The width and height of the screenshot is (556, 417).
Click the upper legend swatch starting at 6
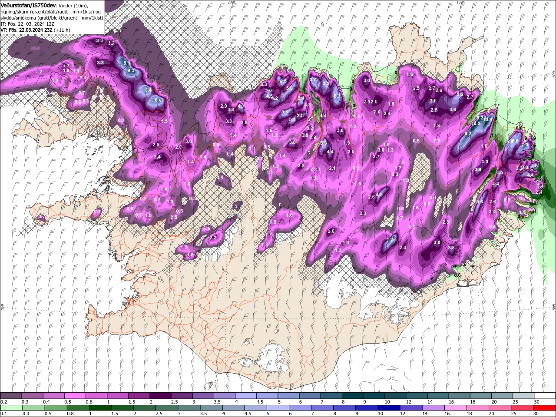[310, 396]
